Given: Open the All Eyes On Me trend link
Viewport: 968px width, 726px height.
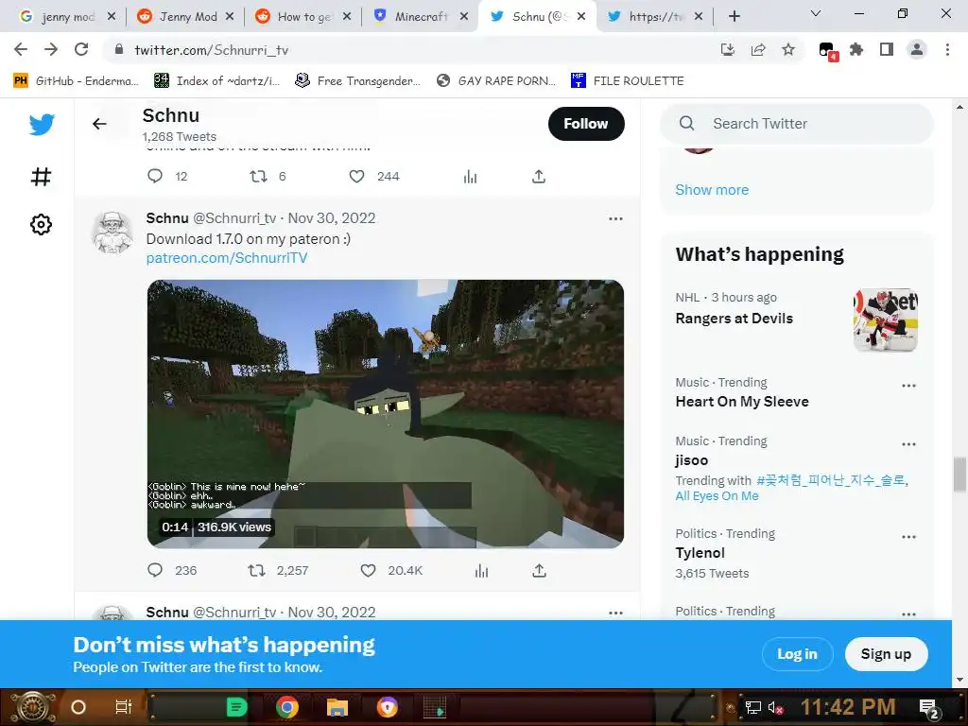Looking at the screenshot, I should coord(717,495).
